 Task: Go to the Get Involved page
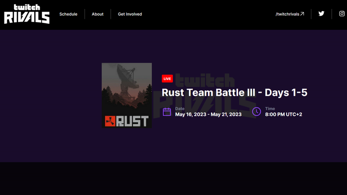130,14
